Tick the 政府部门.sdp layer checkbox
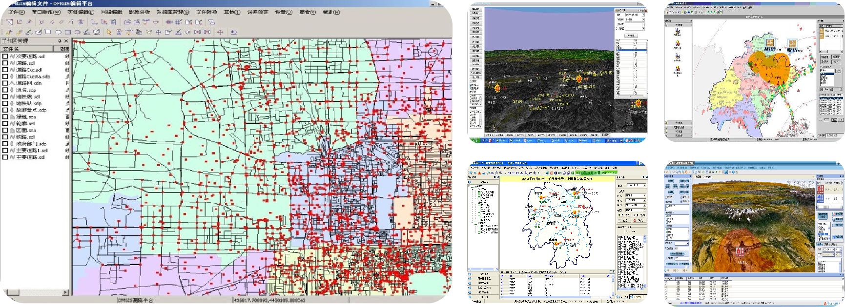The height and width of the screenshot is (307, 845). (5, 144)
